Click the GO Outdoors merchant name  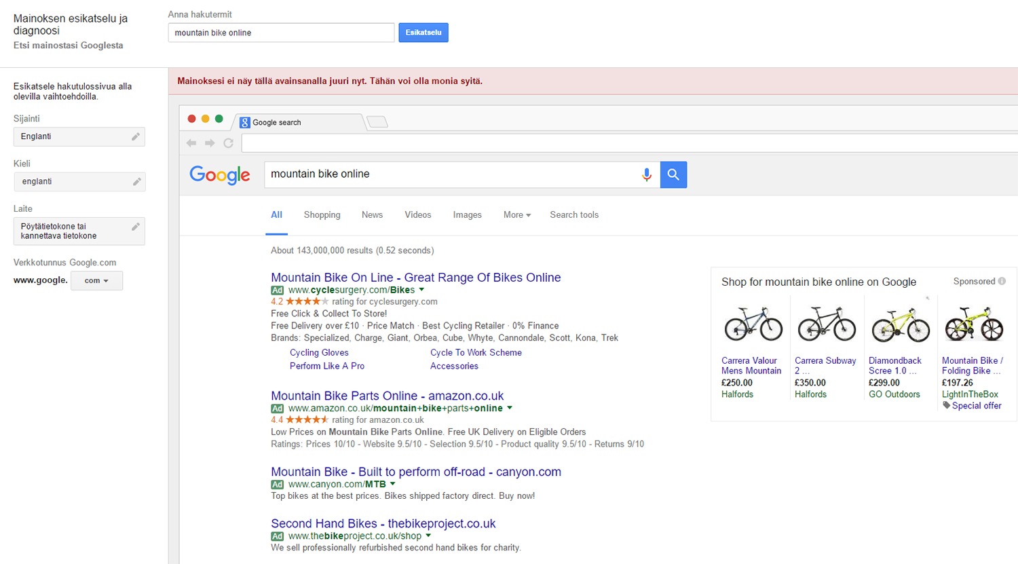point(894,394)
